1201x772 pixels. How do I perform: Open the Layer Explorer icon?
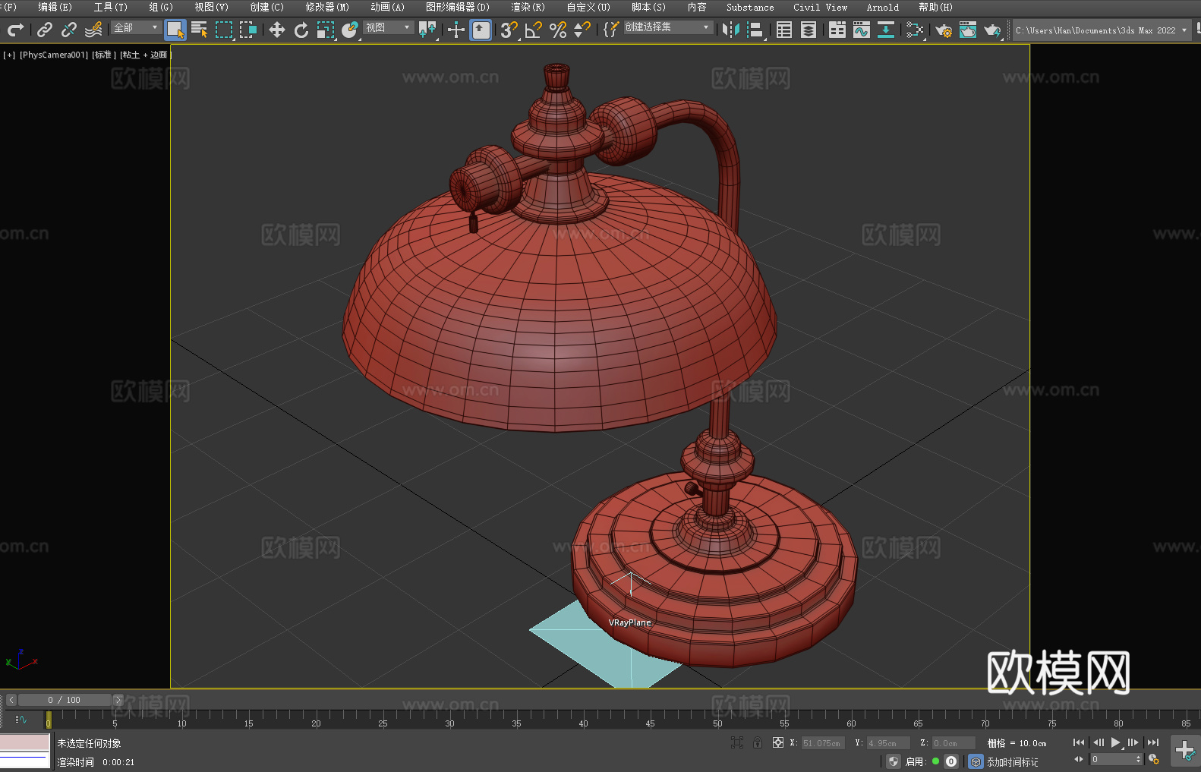click(x=809, y=30)
